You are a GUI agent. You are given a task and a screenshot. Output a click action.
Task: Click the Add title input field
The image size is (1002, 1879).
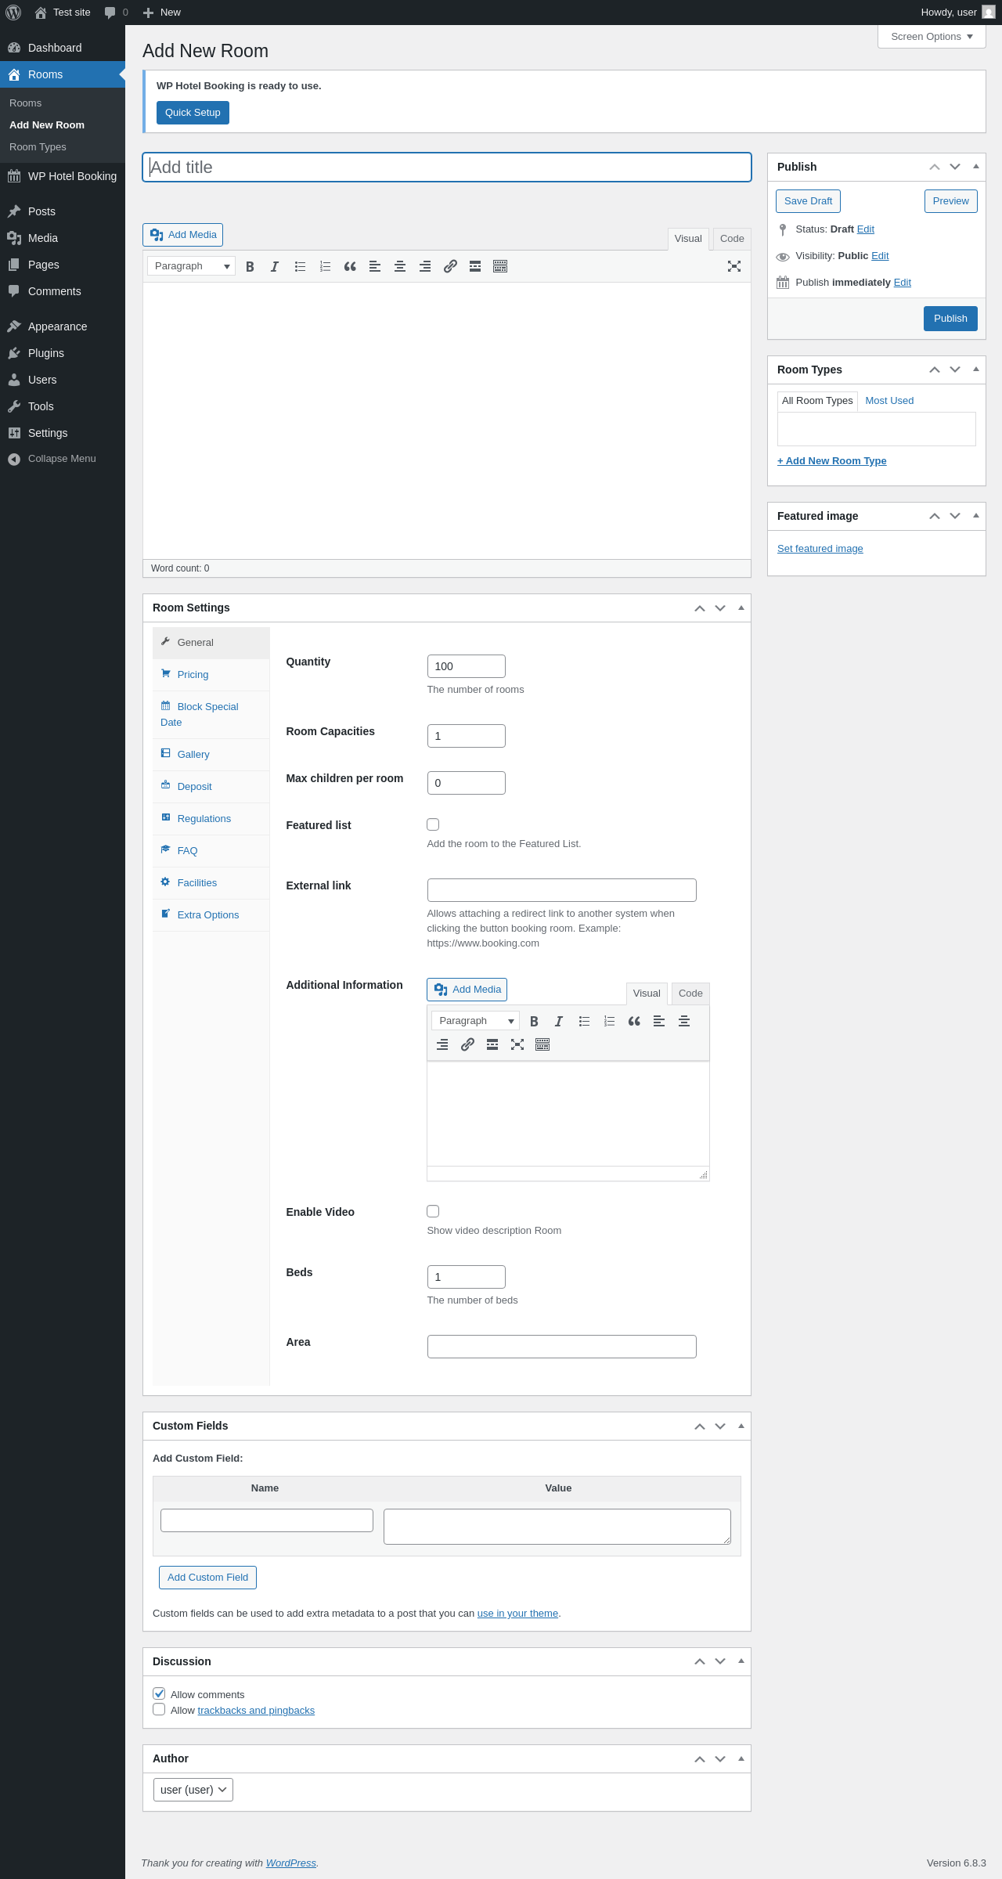[446, 168]
